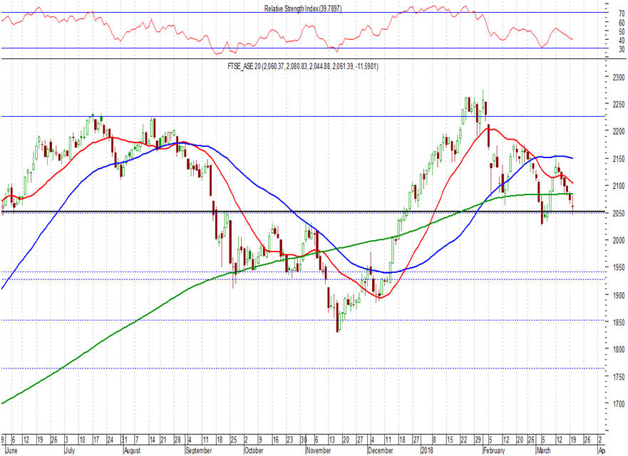Click the 2200 price scale value
Image resolution: width=628 pixels, height=456 pixels.
coord(619,132)
